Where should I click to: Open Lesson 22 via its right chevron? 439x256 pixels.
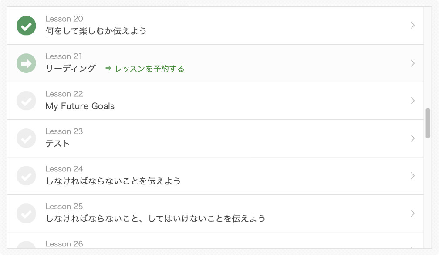tap(412, 101)
